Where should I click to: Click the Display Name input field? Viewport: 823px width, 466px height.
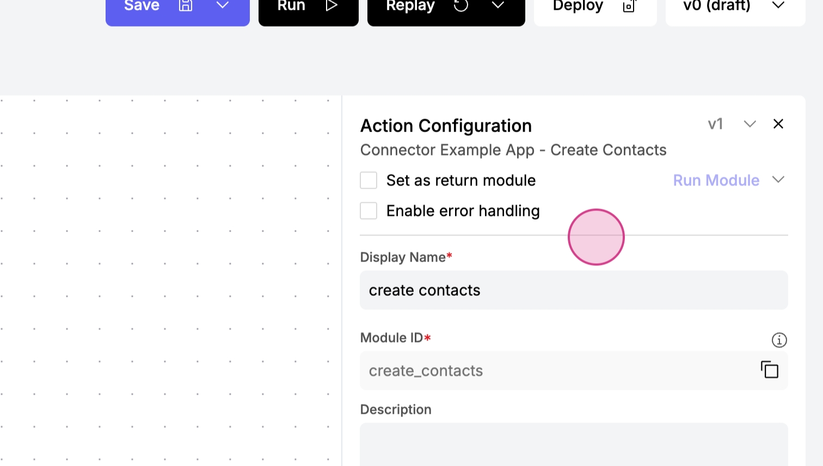574,290
